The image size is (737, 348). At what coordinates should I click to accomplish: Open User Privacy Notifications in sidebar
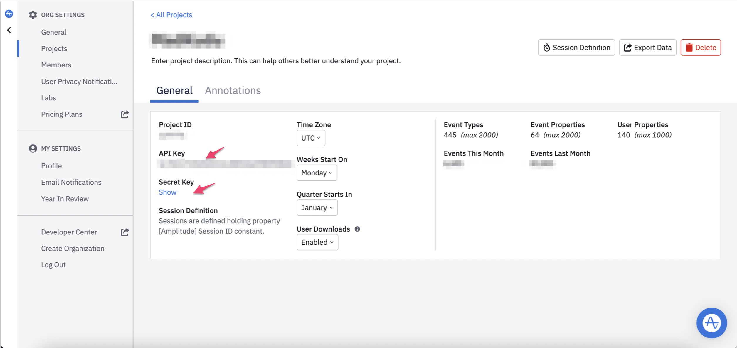pos(79,81)
